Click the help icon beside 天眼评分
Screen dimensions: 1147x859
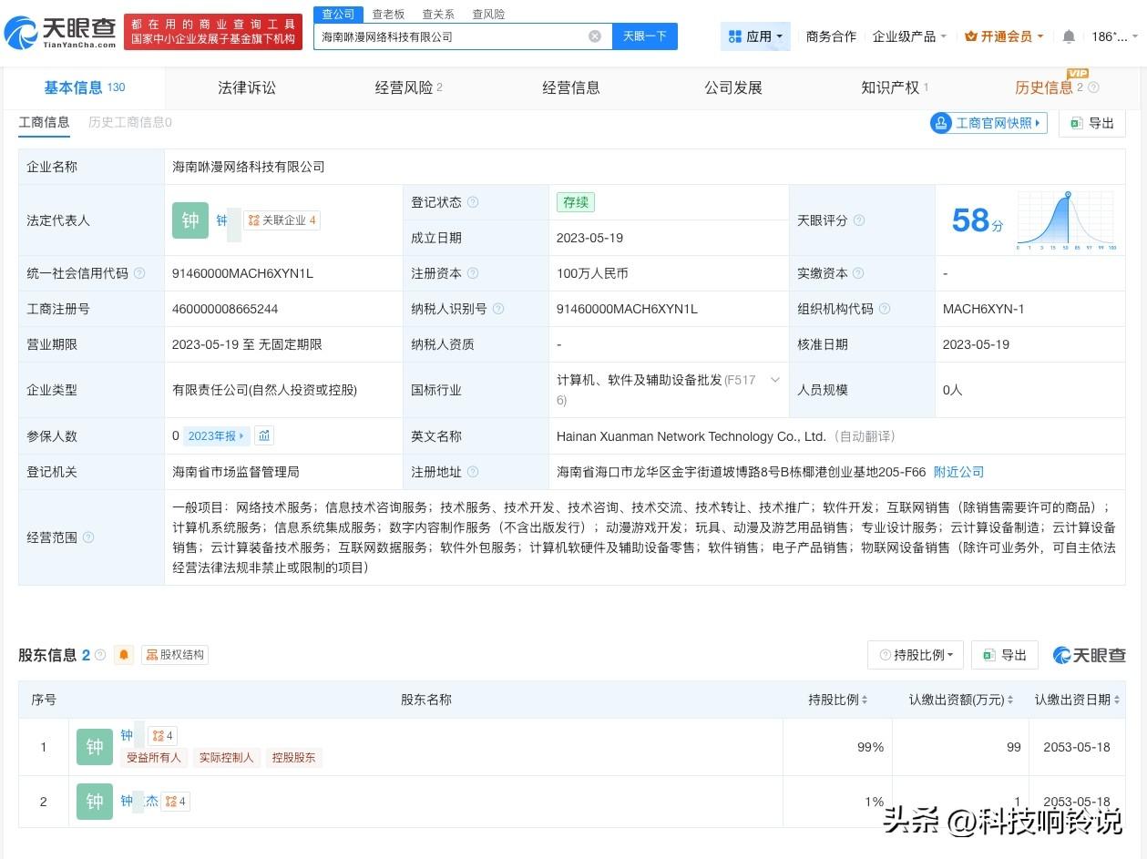tap(858, 220)
